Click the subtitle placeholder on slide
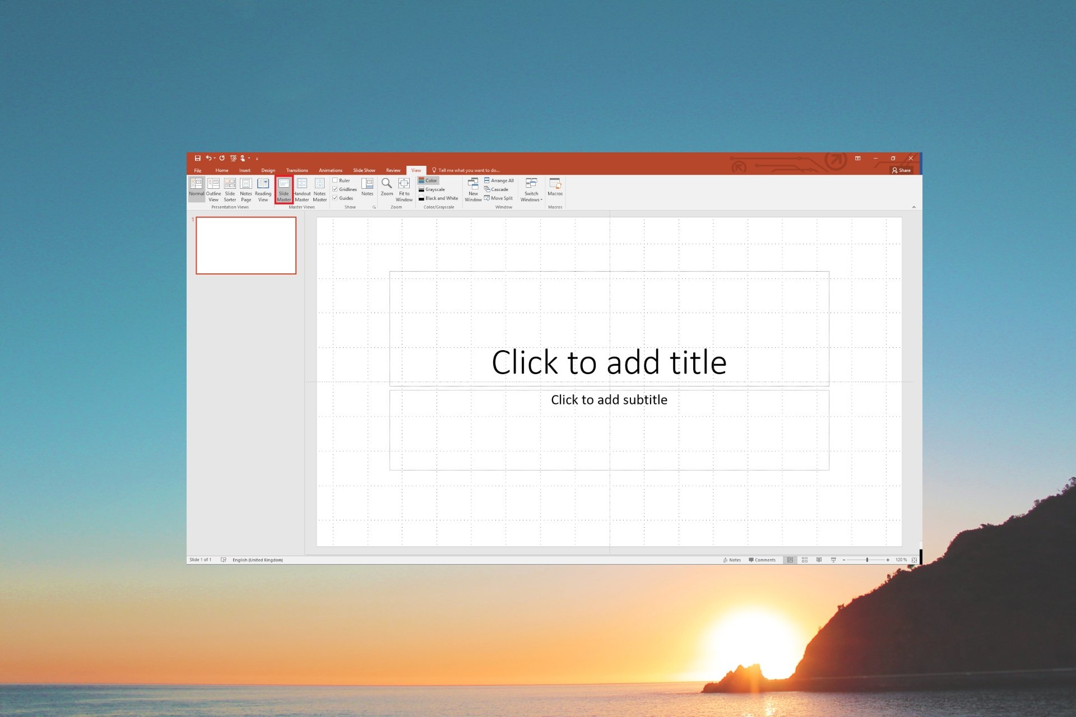This screenshot has width=1076, height=717. [609, 430]
